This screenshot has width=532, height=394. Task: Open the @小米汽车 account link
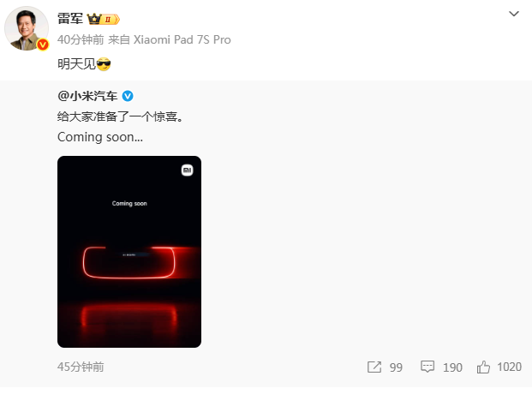[x=87, y=96]
